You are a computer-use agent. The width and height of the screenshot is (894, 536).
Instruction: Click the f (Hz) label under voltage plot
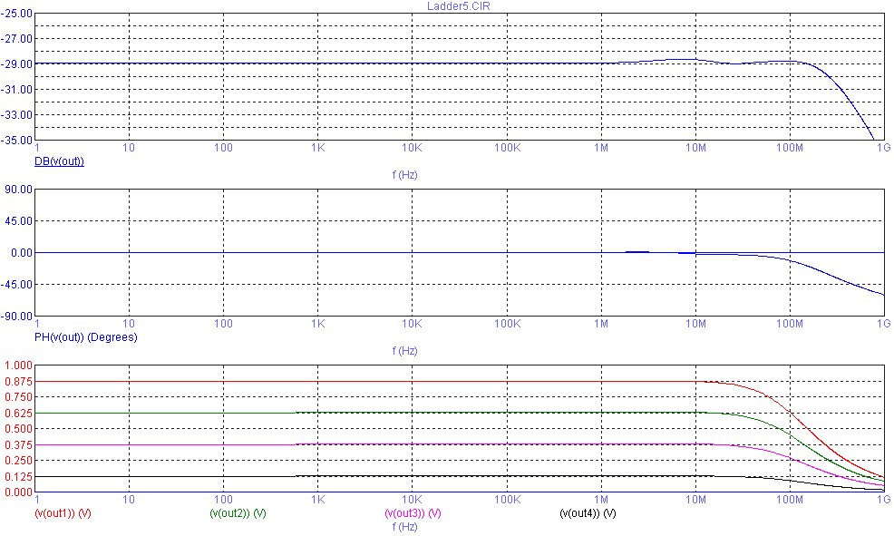point(404,527)
